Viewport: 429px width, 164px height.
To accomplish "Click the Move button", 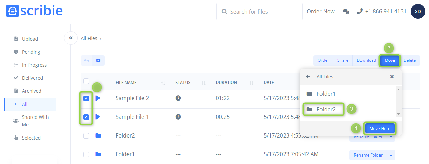I will (x=390, y=60).
